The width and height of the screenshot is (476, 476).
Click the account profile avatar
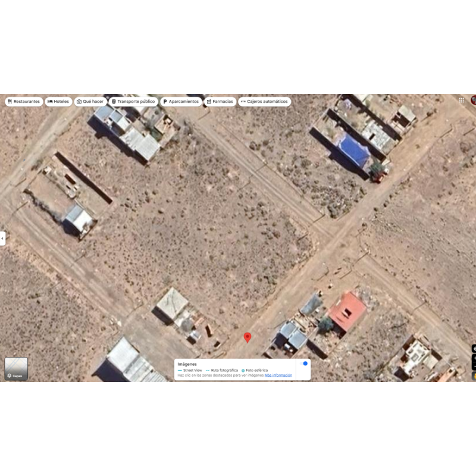[x=474, y=100]
